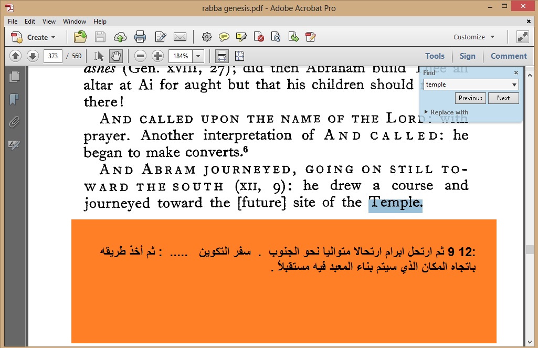
Task: Click the page number input field
Action: pos(53,56)
